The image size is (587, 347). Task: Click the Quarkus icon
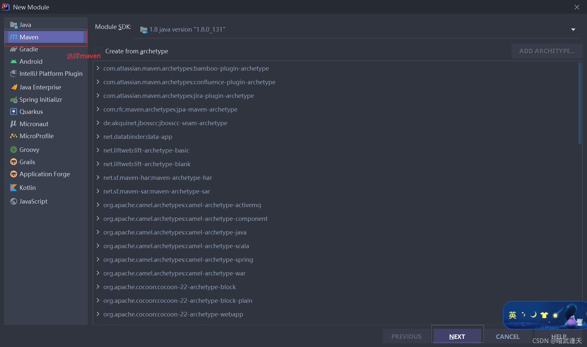pos(14,112)
